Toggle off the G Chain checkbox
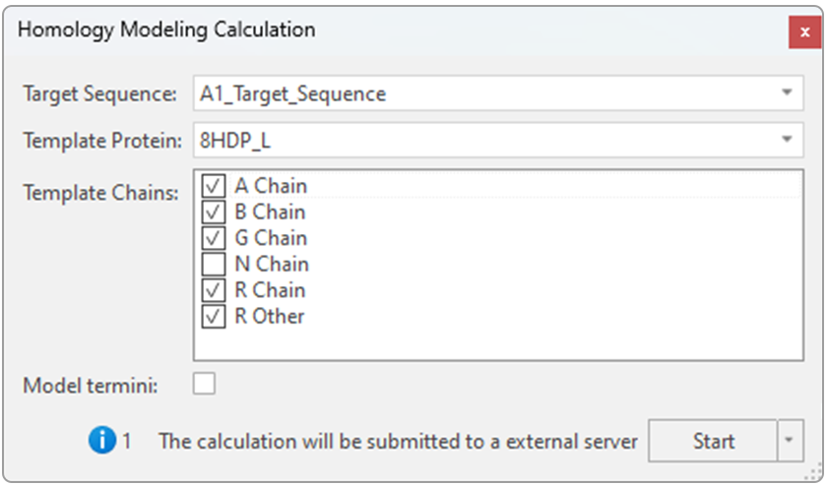The width and height of the screenshot is (827, 485). 214,238
